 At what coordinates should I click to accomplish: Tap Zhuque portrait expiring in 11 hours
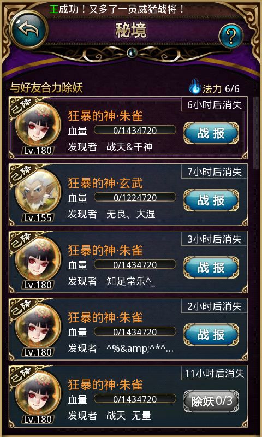[38, 394]
